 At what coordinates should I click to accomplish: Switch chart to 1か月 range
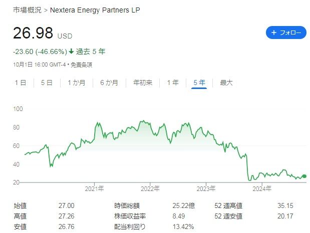[x=76, y=83]
